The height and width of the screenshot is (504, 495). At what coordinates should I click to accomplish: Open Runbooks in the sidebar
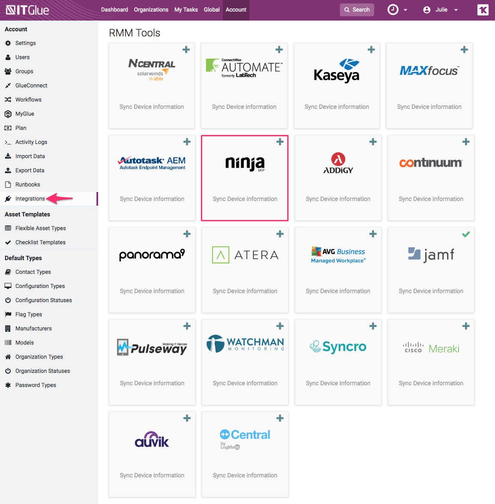click(x=27, y=184)
